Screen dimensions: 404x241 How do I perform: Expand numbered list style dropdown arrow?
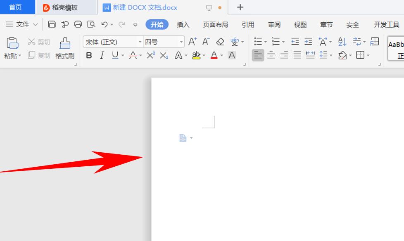[x=283, y=42]
